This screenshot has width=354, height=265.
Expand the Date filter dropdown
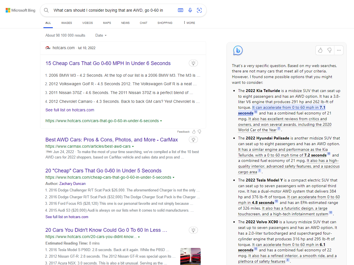101,36
